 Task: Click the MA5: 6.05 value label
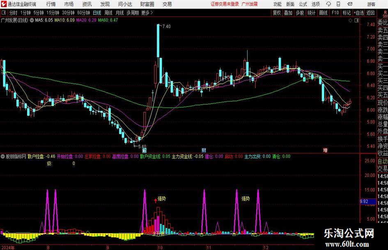(44, 20)
